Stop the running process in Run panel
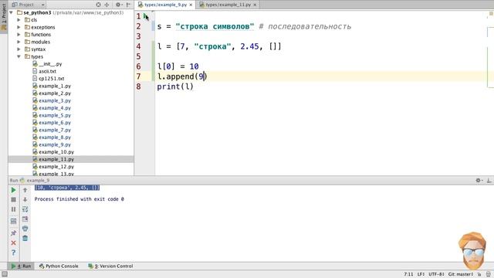Image resolution: width=494 pixels, height=278 pixels. 13,199
